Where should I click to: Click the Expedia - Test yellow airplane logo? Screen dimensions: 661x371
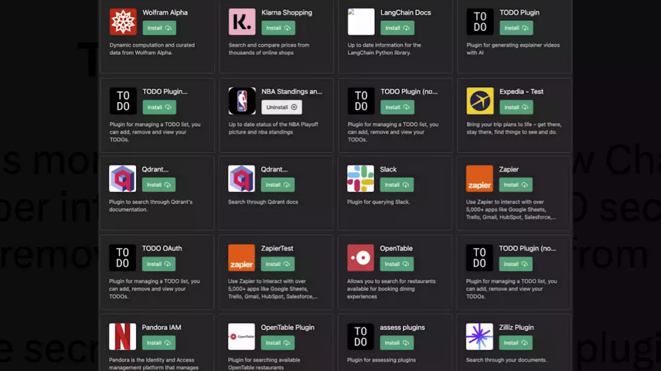point(480,101)
